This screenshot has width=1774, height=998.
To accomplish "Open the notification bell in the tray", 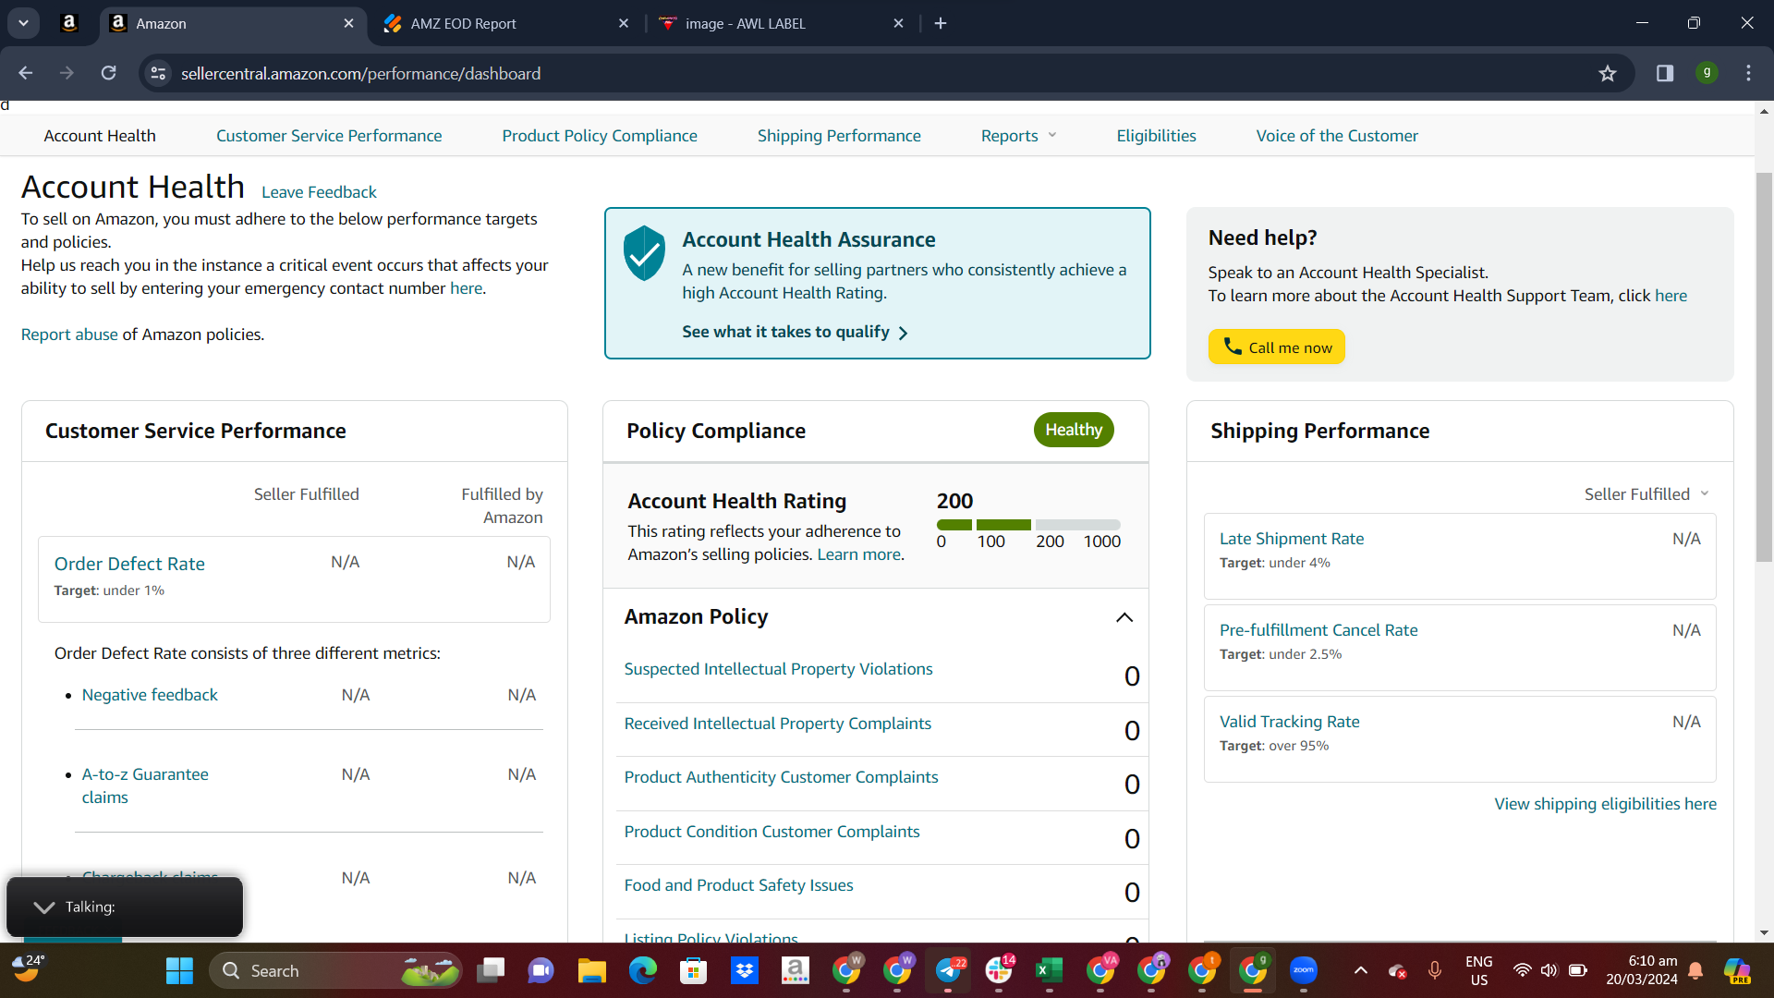I will coord(1695,970).
